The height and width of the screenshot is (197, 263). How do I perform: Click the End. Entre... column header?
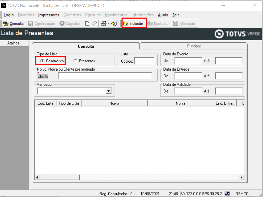(x=225, y=103)
